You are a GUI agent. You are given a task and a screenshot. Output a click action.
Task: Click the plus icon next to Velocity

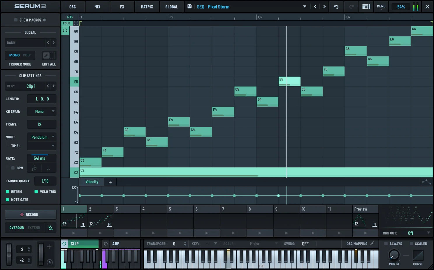110,182
